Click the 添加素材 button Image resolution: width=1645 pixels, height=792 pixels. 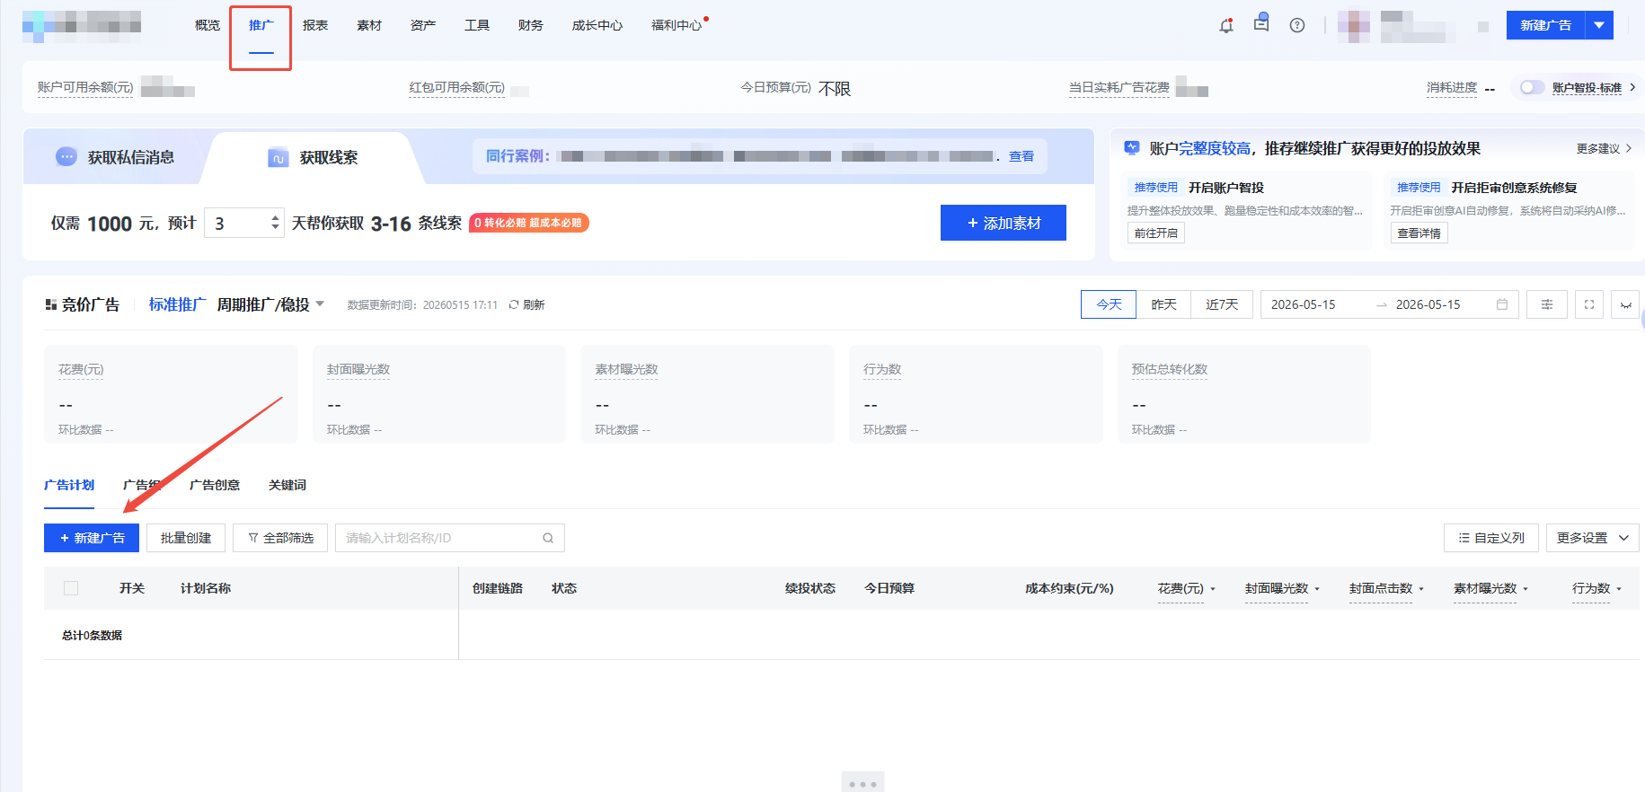[x=1004, y=223]
